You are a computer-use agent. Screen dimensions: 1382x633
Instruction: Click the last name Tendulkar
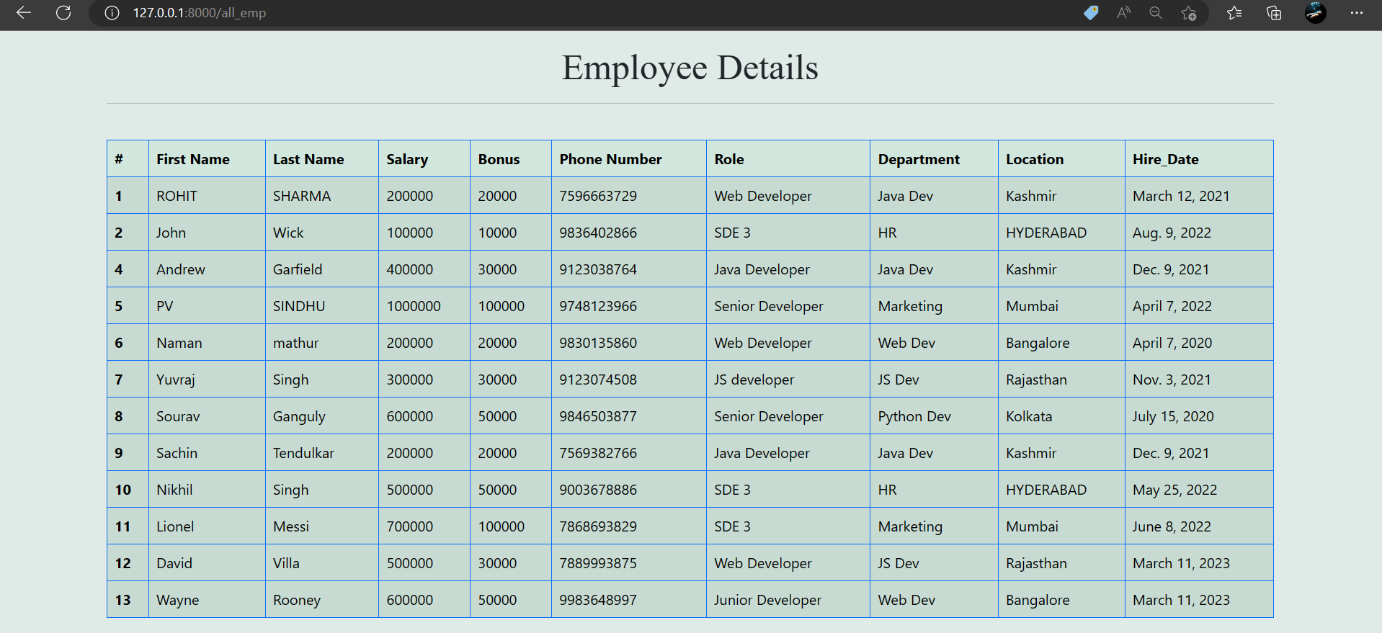(x=303, y=453)
